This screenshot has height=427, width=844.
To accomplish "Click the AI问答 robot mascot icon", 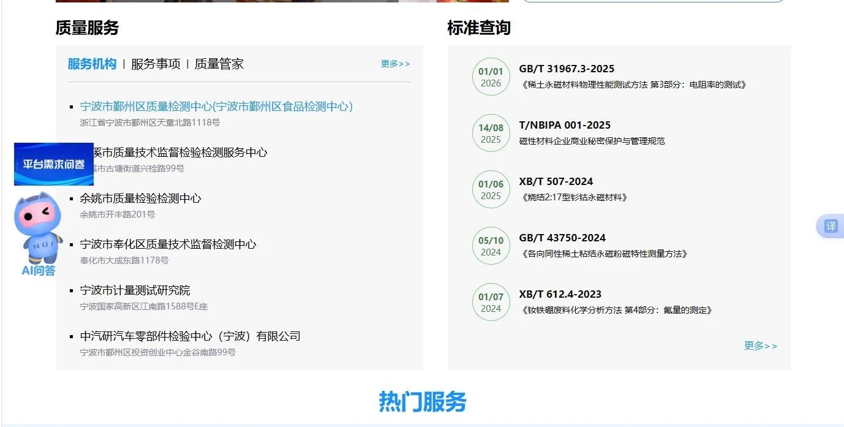I will [39, 228].
